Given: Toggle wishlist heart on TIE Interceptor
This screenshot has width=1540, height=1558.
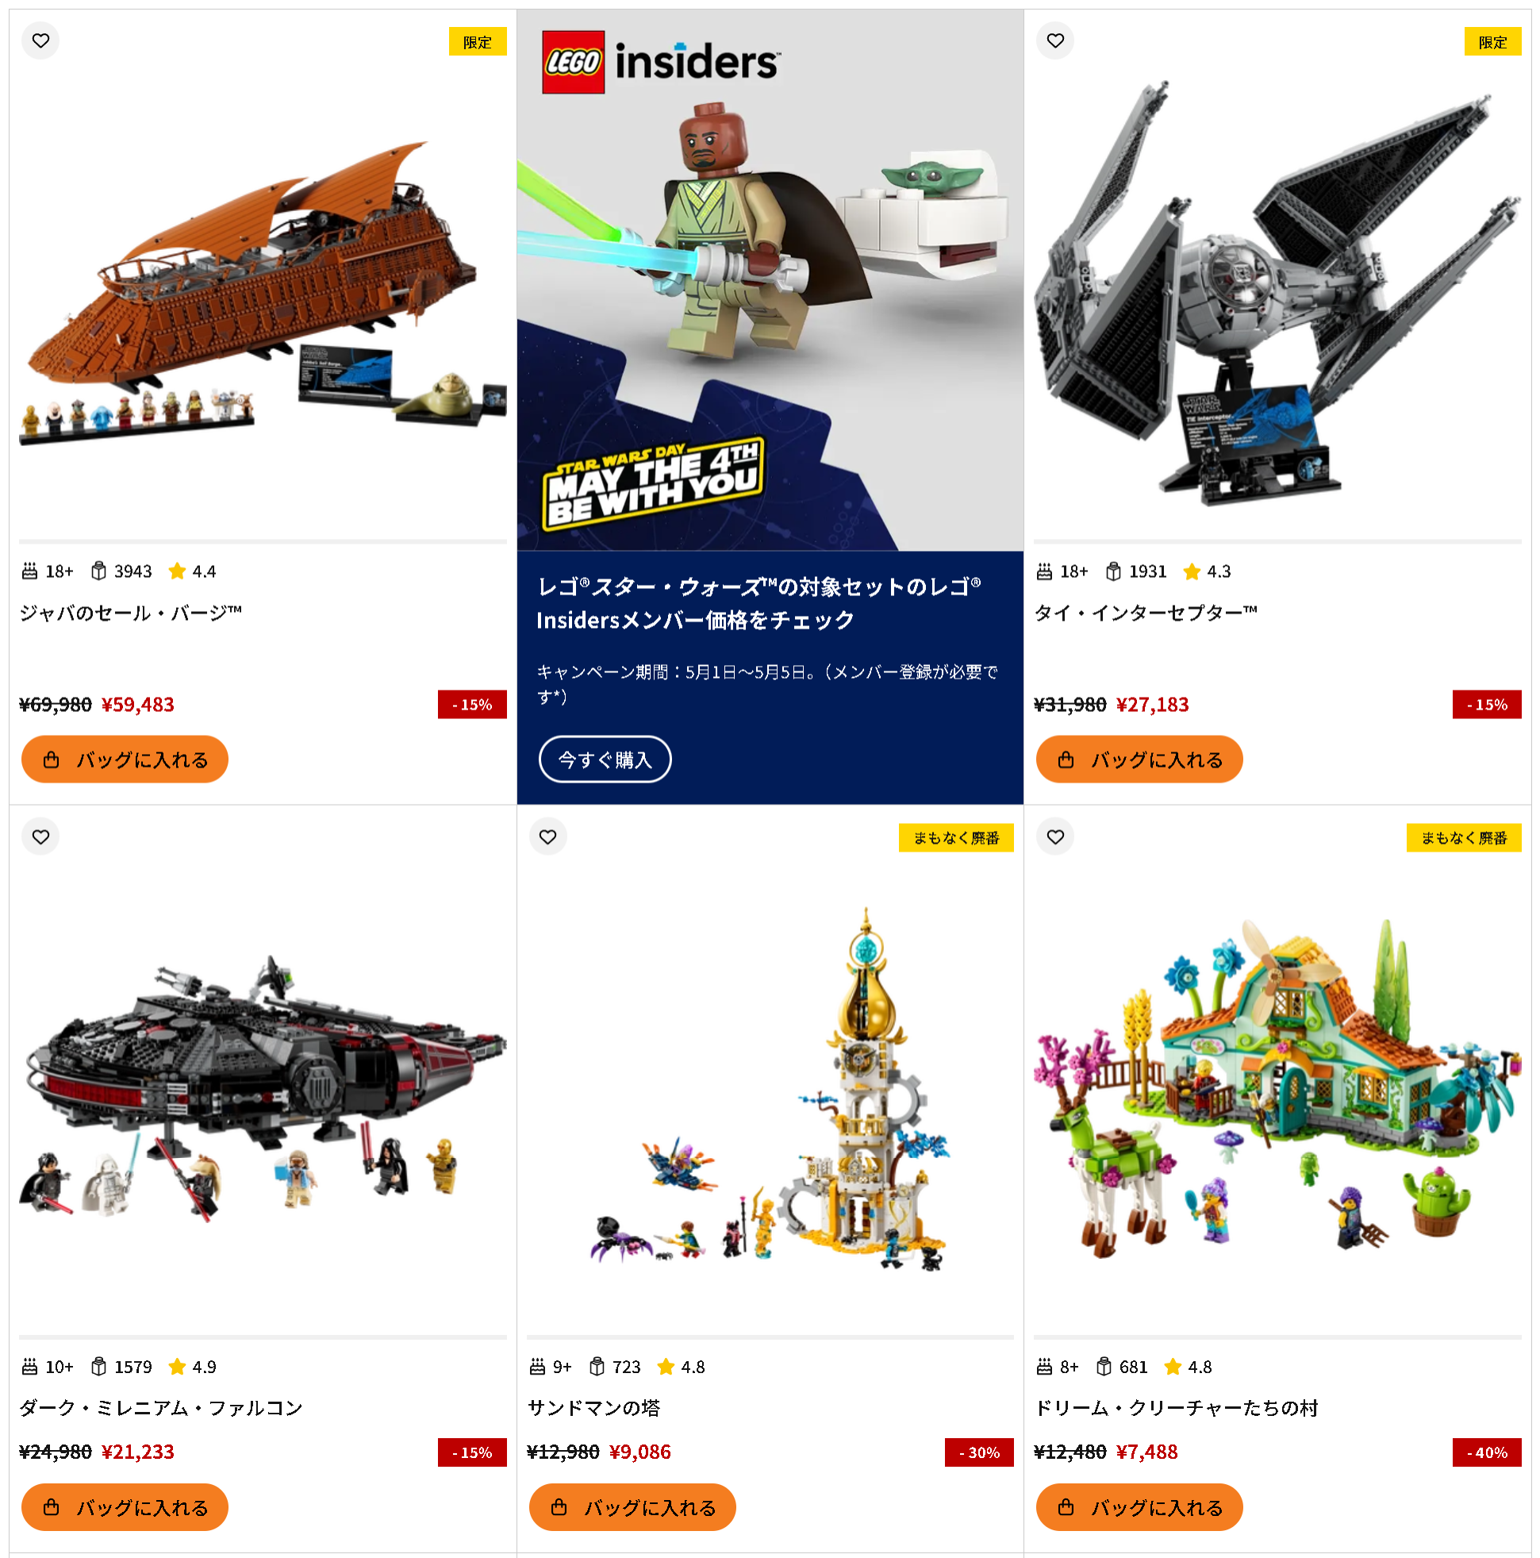Looking at the screenshot, I should [x=1054, y=40].
